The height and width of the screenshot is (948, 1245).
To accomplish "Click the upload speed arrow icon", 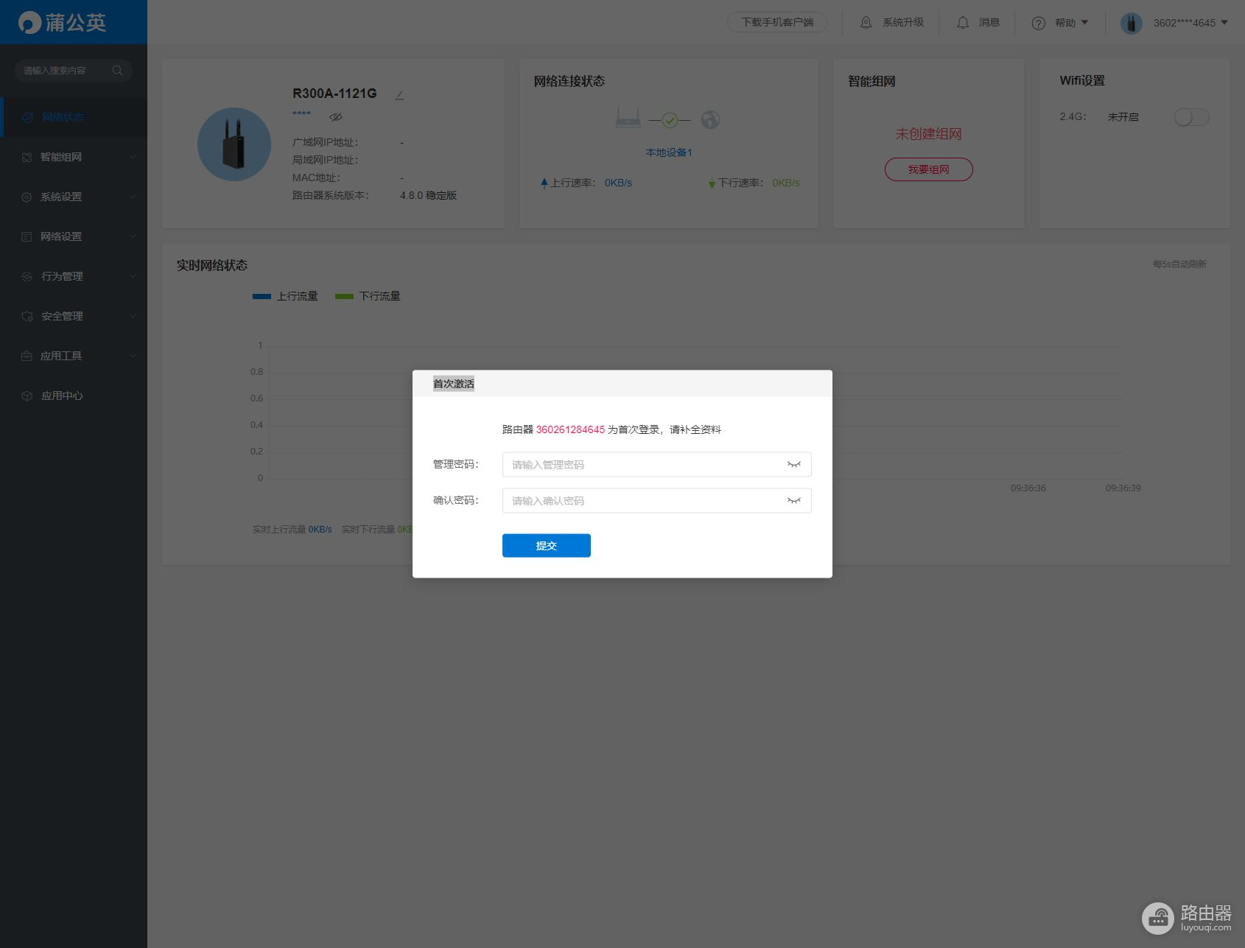I will (x=544, y=183).
